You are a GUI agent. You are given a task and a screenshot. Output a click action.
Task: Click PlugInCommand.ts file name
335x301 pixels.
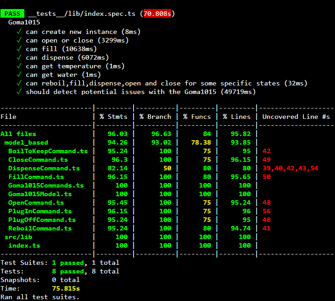(x=40, y=211)
